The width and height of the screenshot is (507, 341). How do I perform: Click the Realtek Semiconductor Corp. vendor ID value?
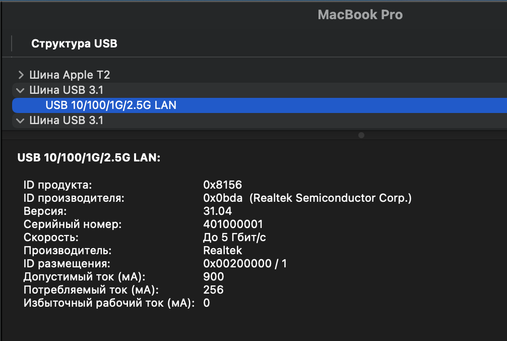307,198
